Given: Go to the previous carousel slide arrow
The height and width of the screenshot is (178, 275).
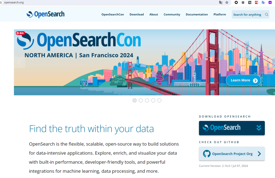Looking at the screenshot, I should click(x=19, y=62).
